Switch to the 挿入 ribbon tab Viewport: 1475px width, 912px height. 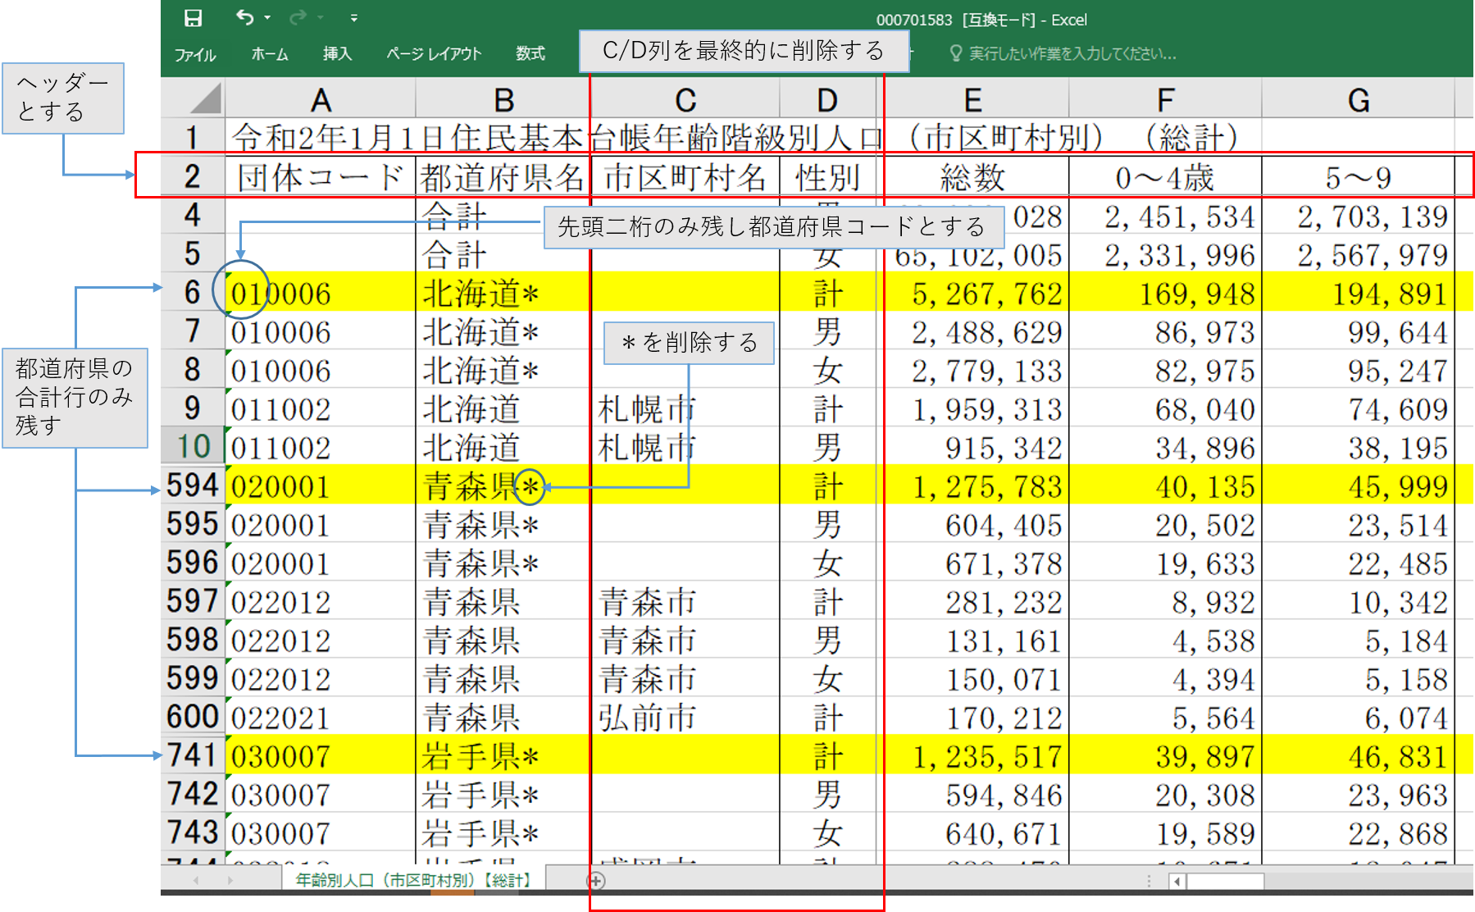pos(337,54)
